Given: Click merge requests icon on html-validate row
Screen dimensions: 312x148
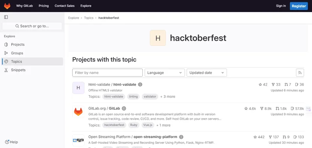Looking at the screenshot, I should (x=286, y=85).
